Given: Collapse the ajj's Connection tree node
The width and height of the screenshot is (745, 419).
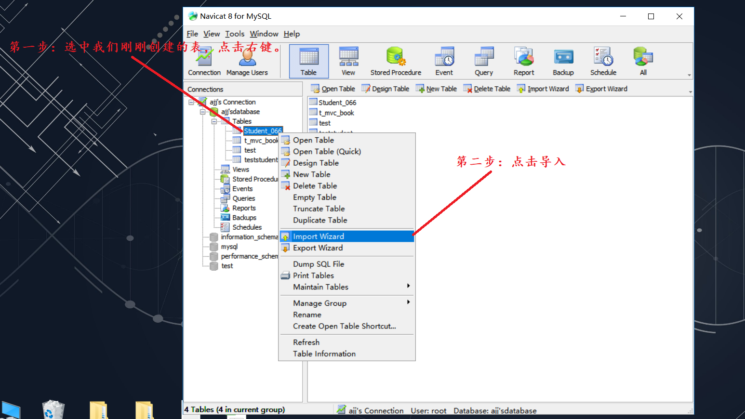Looking at the screenshot, I should pyautogui.click(x=191, y=102).
